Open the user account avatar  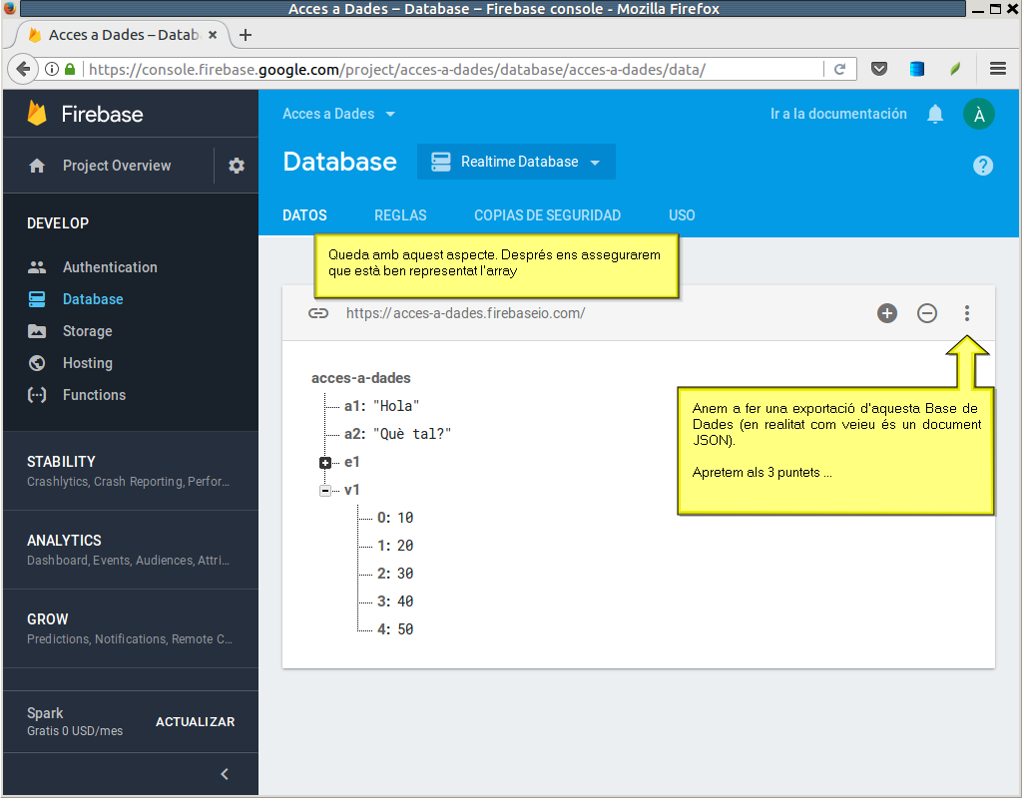[979, 114]
